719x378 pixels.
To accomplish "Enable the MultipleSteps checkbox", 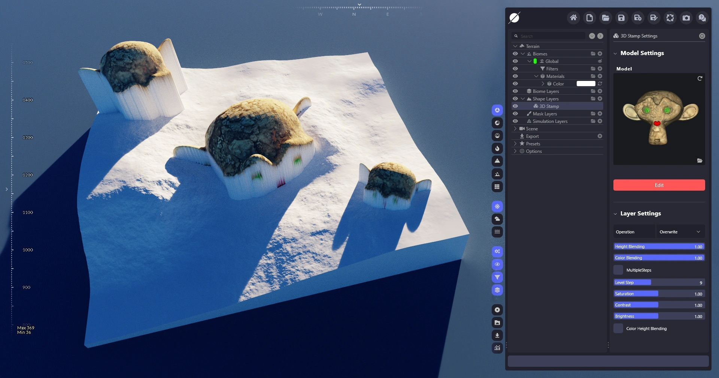I will coord(618,270).
